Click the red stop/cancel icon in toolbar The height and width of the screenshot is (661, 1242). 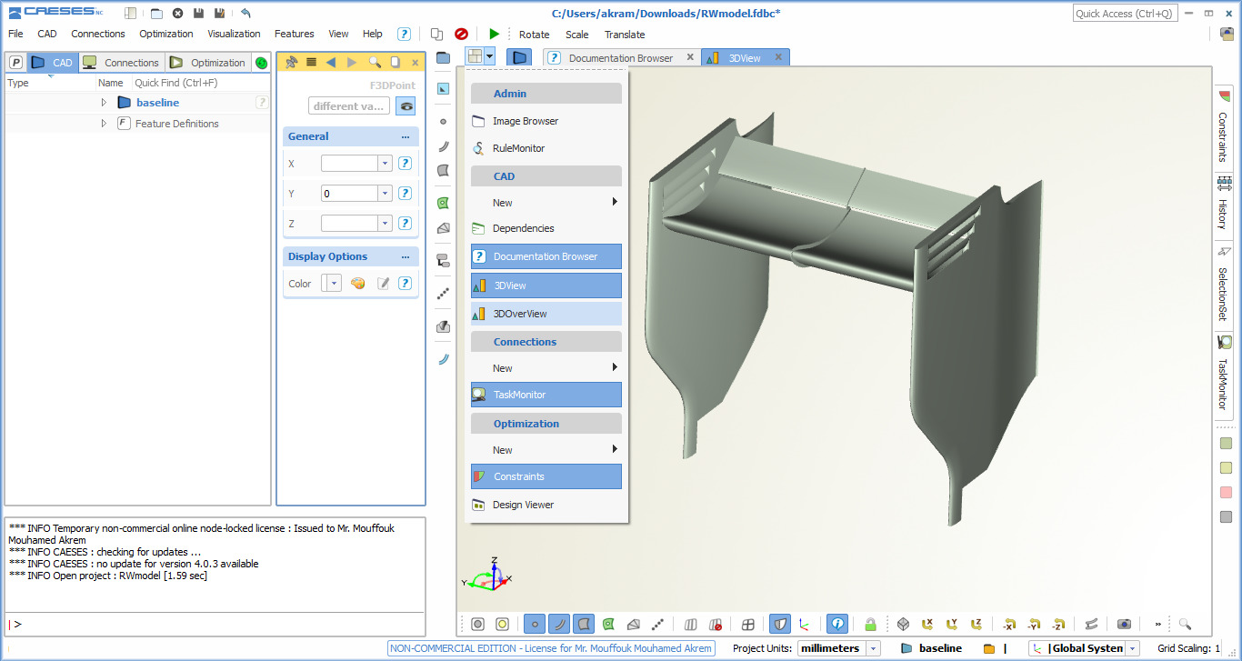(461, 34)
